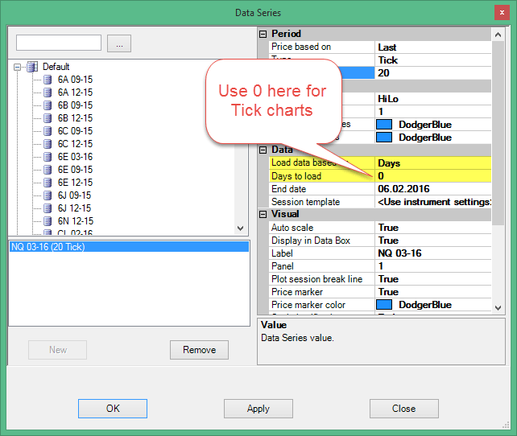Select the 6J 12-15 instrument icon

click(48, 208)
